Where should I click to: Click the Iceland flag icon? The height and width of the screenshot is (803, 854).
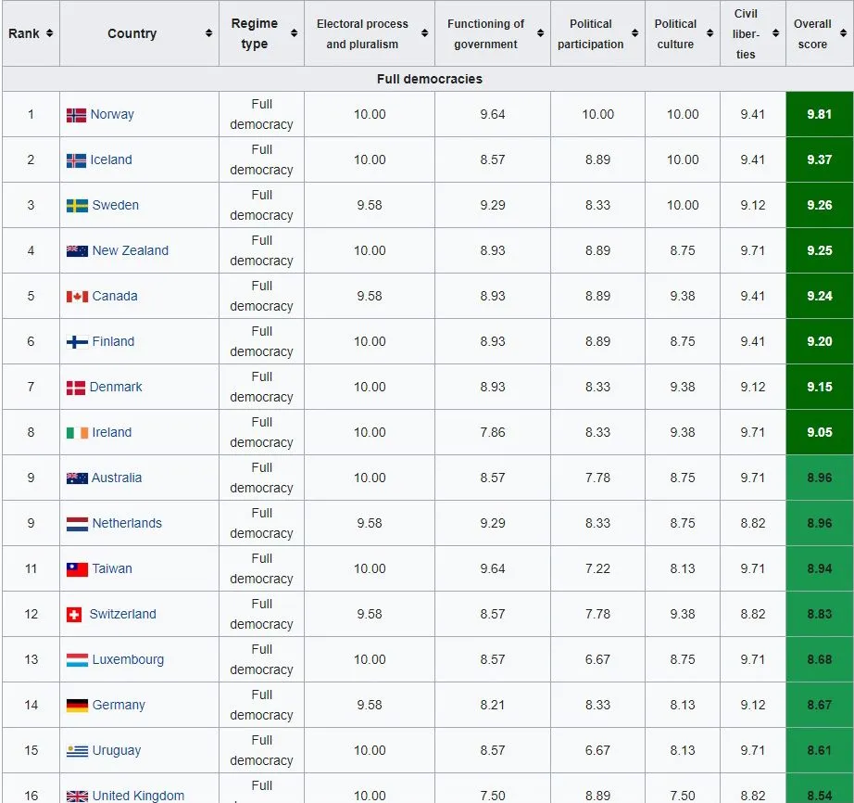(x=75, y=159)
